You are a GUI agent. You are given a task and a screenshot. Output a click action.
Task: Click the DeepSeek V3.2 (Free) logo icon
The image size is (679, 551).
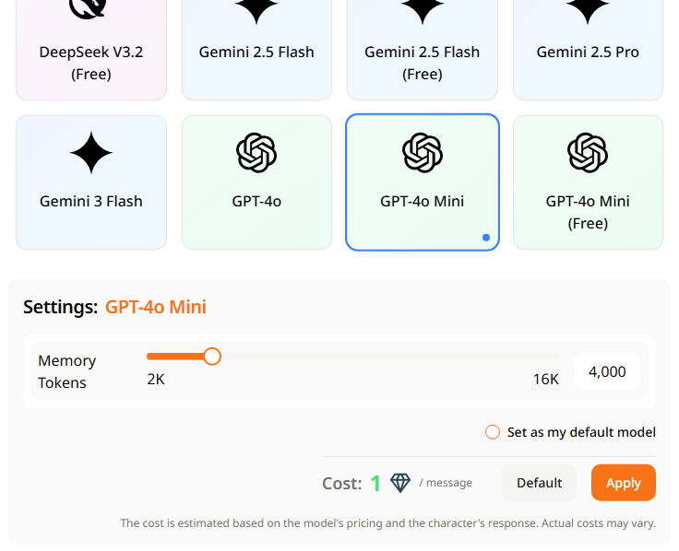(x=90, y=8)
